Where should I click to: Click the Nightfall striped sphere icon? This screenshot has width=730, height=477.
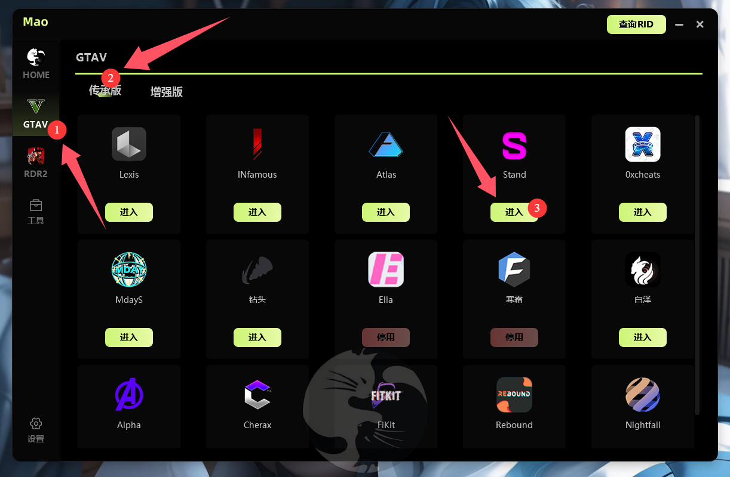point(643,394)
